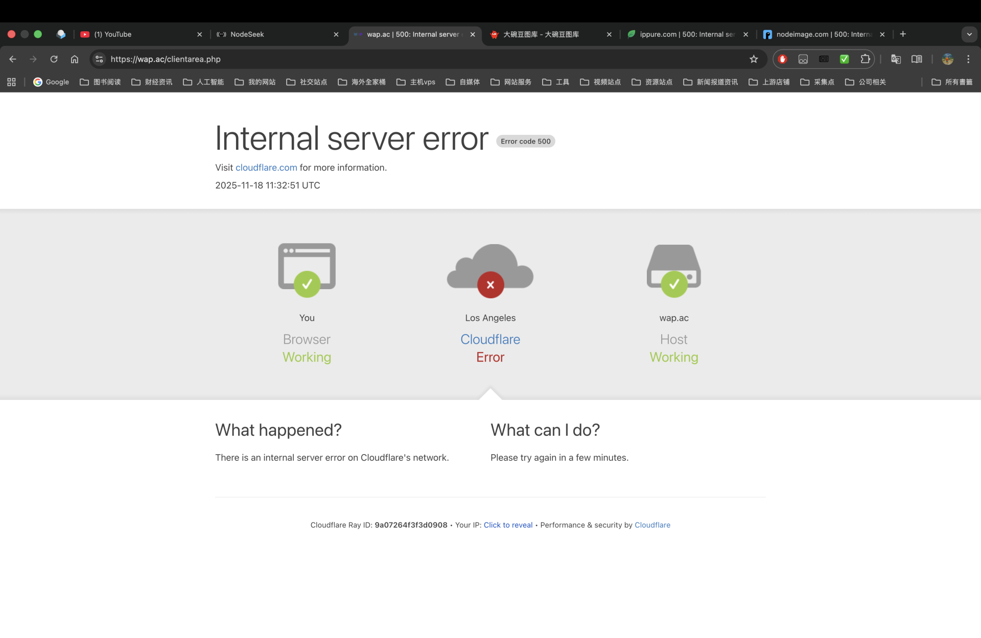Open the 上游店铺 bookmark folder

[769, 82]
